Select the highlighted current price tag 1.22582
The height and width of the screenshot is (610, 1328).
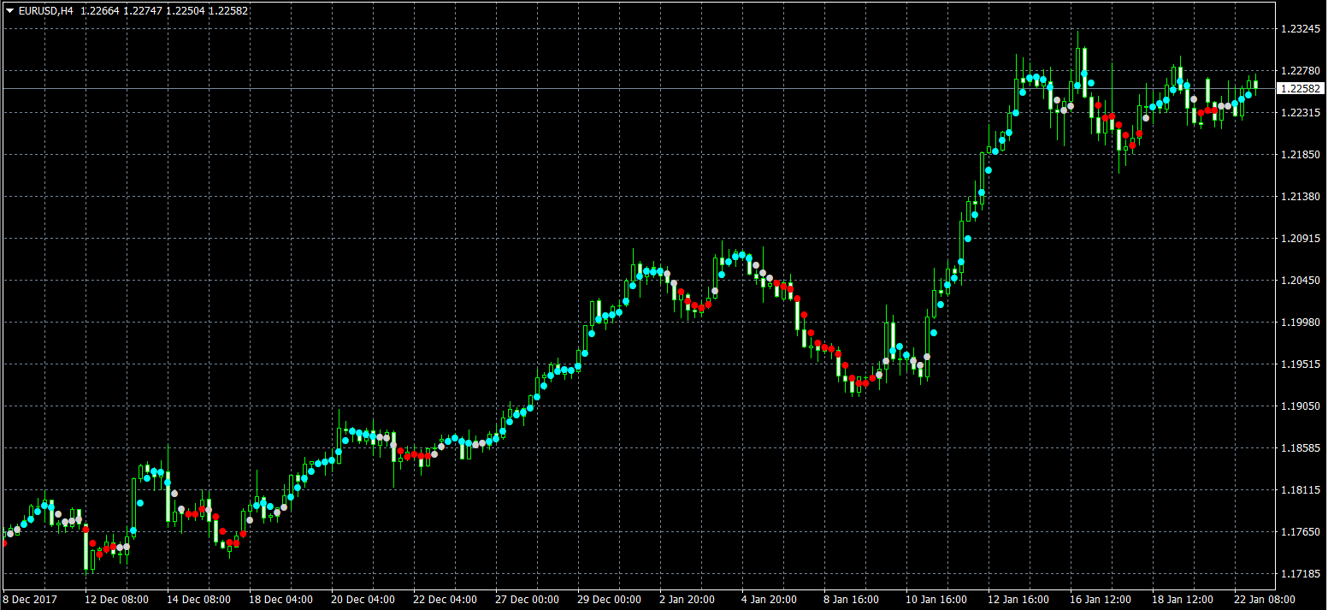pos(1300,89)
